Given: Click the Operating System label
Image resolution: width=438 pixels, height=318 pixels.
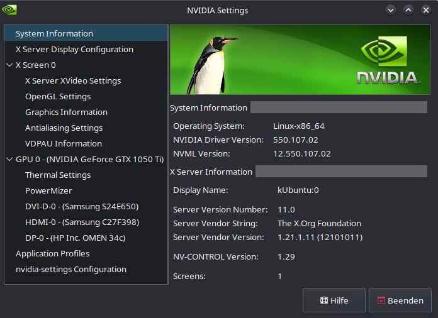Looking at the screenshot, I should tap(209, 126).
